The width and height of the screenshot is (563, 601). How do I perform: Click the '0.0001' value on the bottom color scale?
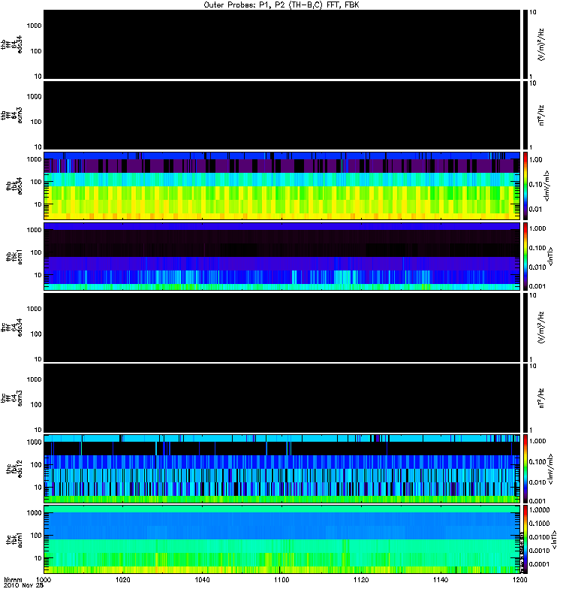pos(539,564)
